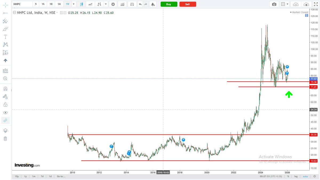This screenshot has width=320, height=180.
Task: Open the object tree layers panel
Action: pyautogui.click(x=5, y=131)
